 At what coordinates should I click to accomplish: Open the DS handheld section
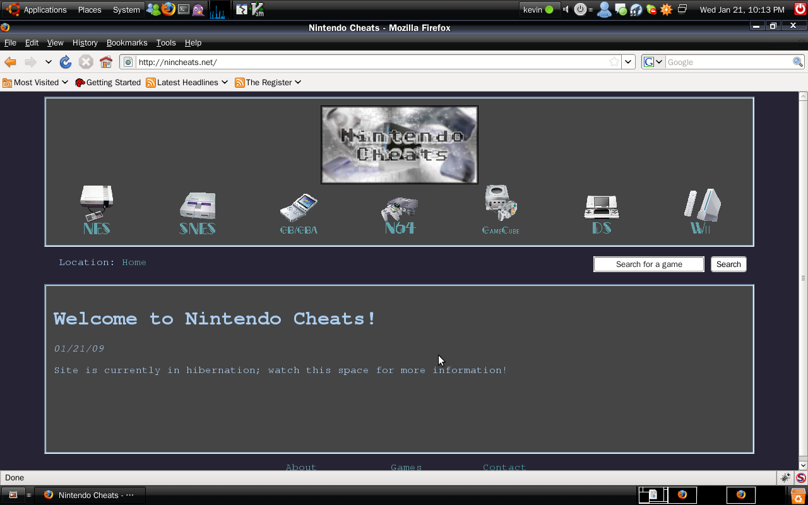pyautogui.click(x=602, y=215)
